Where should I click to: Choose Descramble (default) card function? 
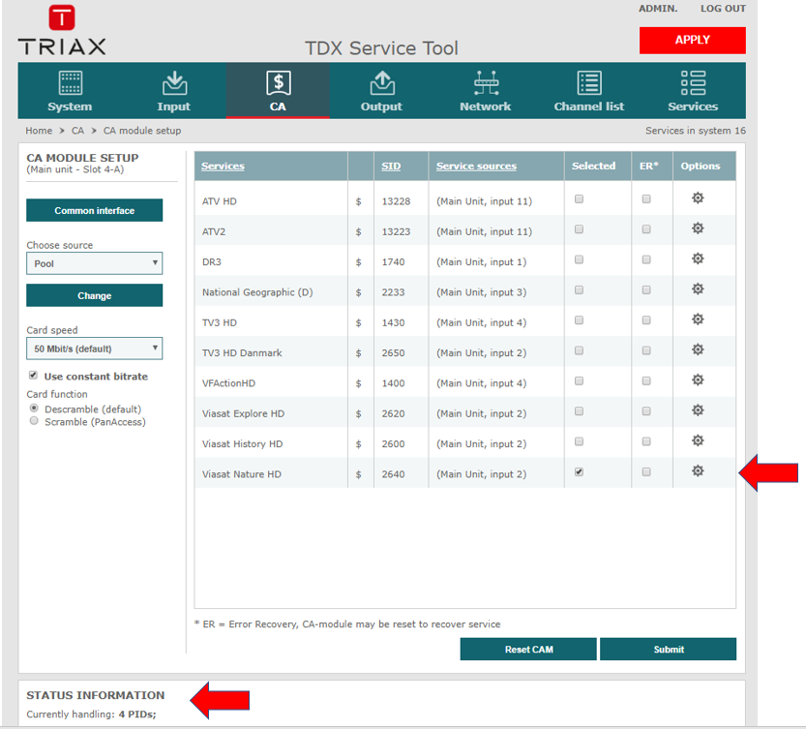[x=34, y=408]
